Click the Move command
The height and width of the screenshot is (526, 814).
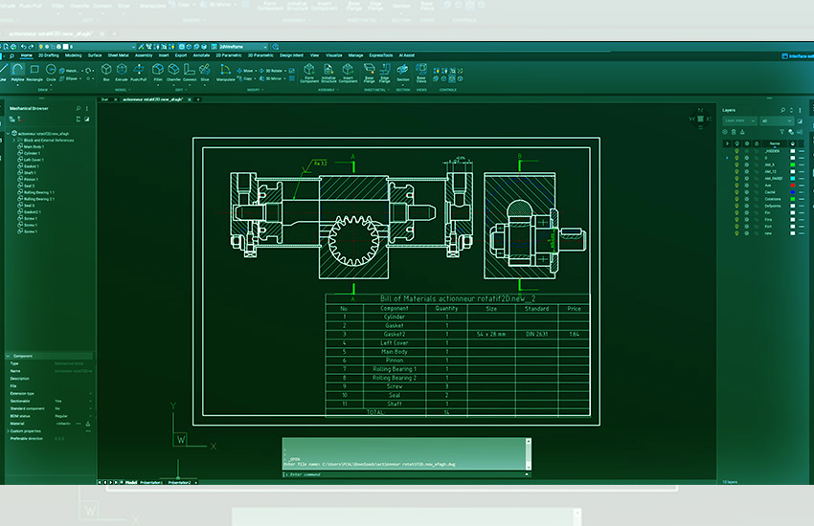coord(244,71)
